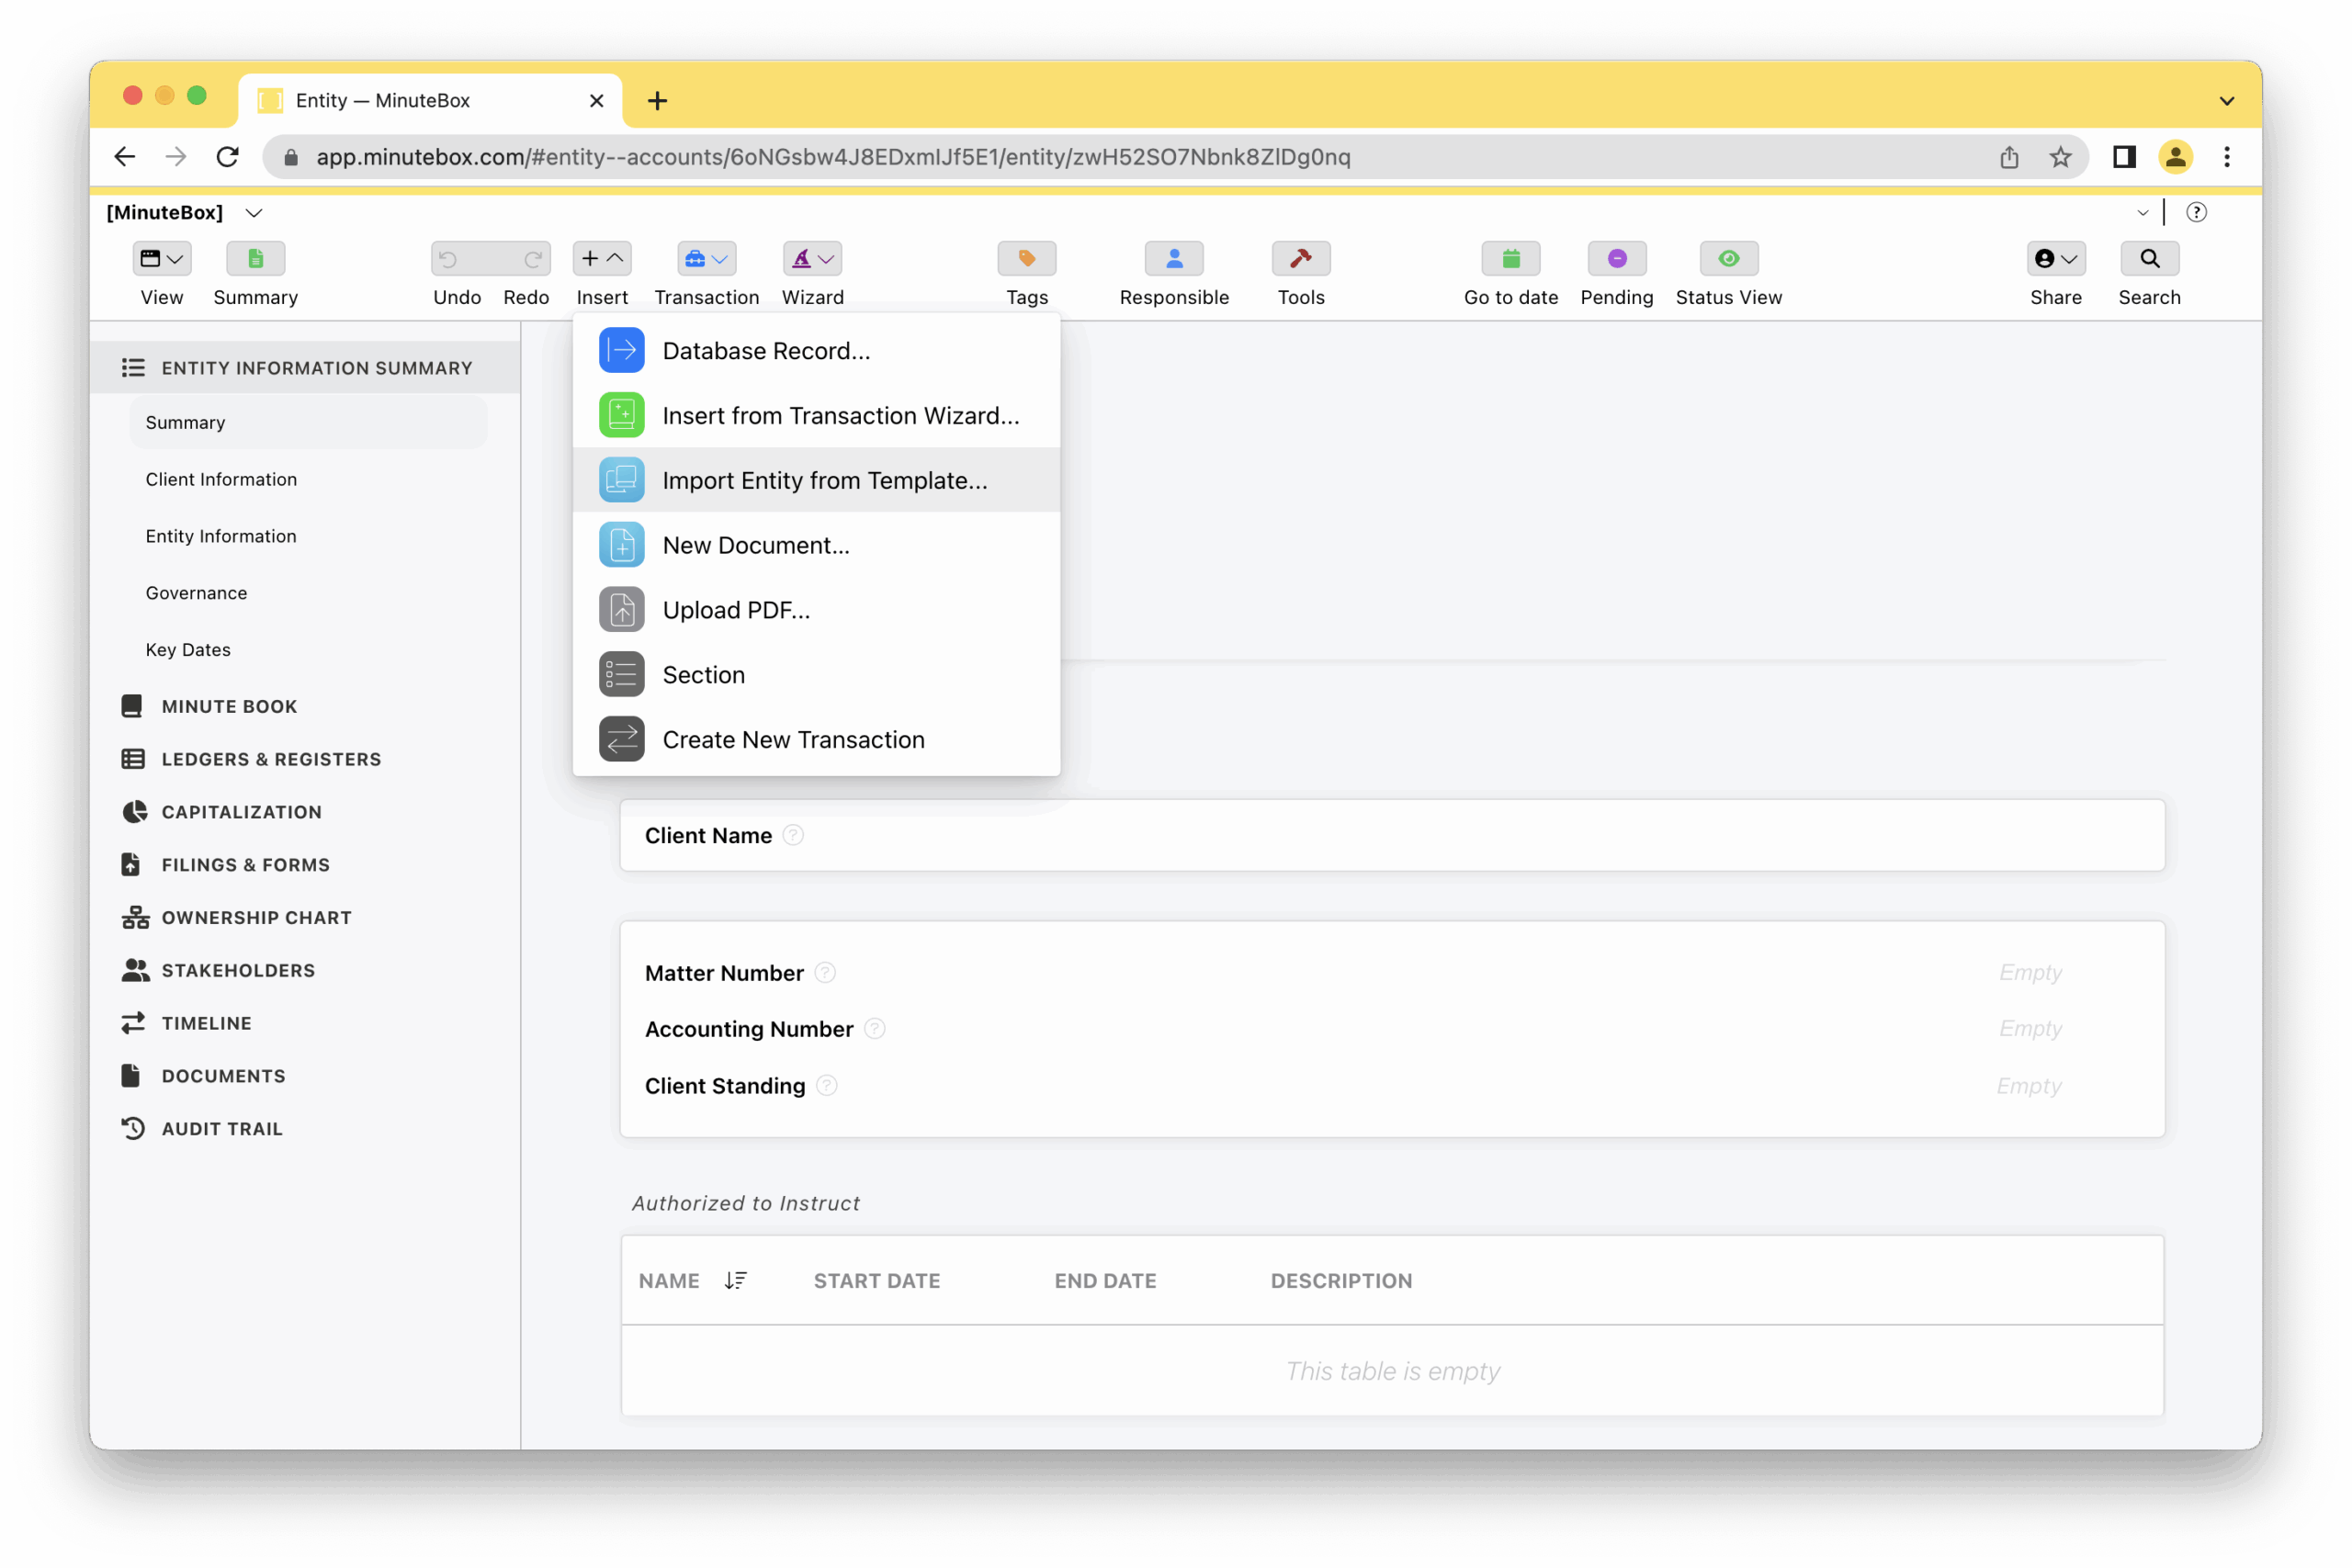This screenshot has height=1568, width=2352.
Task: Click the Pending purple icon
Action: pyautogui.click(x=1616, y=259)
